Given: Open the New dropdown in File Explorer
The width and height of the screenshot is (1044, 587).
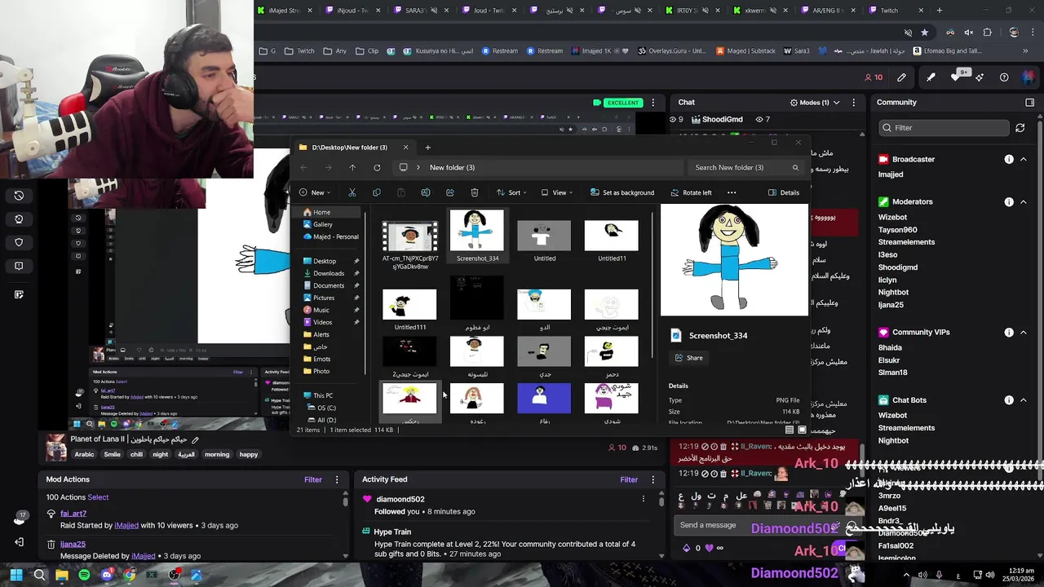Looking at the screenshot, I should [314, 192].
